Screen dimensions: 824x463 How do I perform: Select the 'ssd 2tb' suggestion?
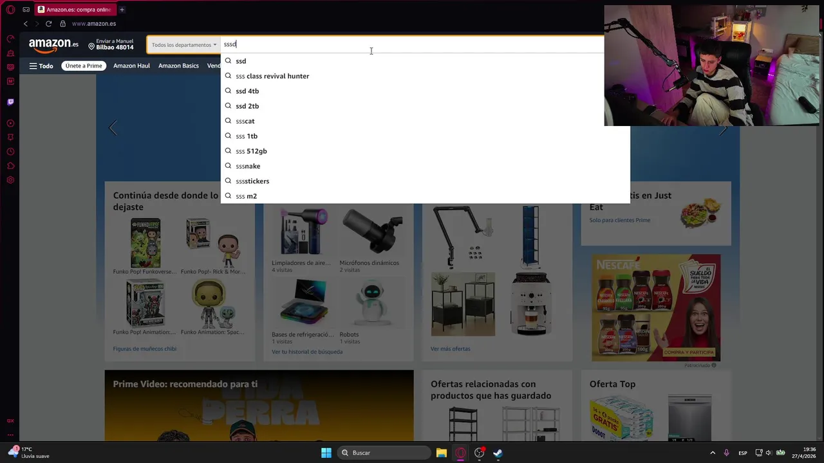pyautogui.click(x=425, y=106)
